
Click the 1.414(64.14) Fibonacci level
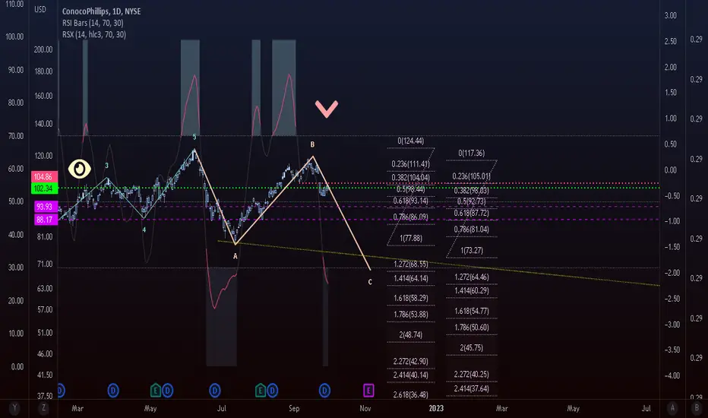pyautogui.click(x=410, y=278)
